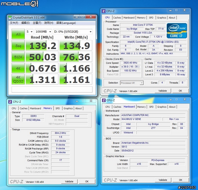Viewport: 198px width, 190px height.
Task: Start the Seq benchmark test
Action: [18, 45]
